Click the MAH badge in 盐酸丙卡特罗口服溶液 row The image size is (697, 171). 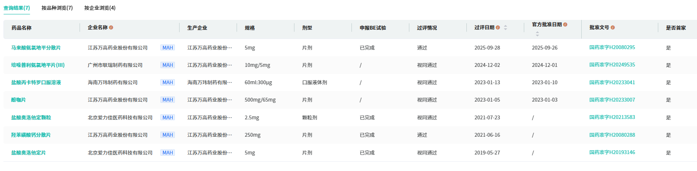168,83
